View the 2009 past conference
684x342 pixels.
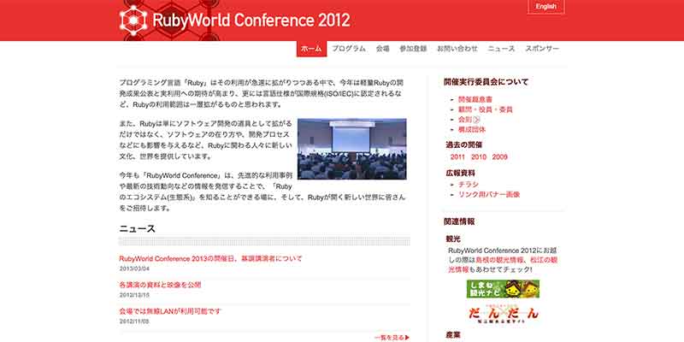coord(499,157)
